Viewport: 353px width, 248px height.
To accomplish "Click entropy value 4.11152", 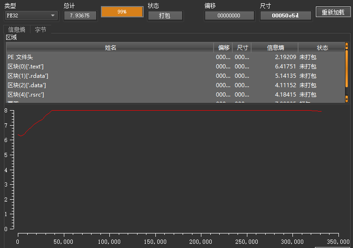I will (x=285, y=85).
